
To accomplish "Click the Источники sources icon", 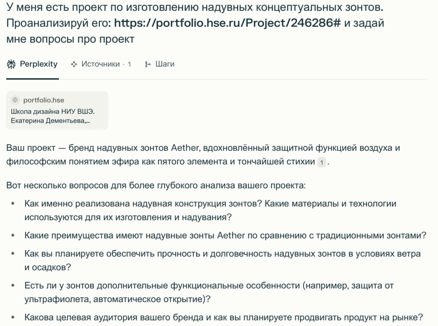I will point(74,64).
